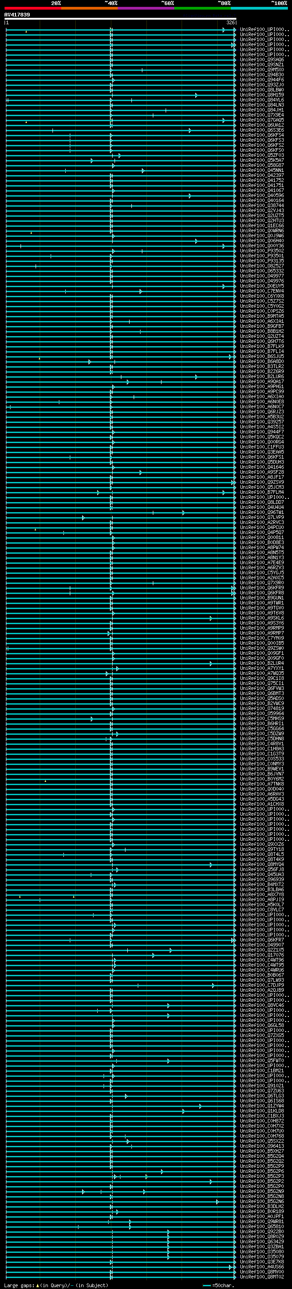The image size is (292, 1289).
Task: Go to subject UniRef100_A7YXY1
Action: [x=261, y=669]
